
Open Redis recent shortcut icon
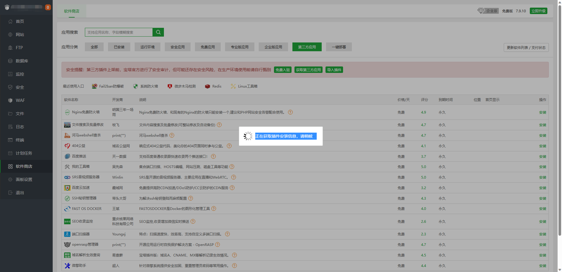(208, 86)
